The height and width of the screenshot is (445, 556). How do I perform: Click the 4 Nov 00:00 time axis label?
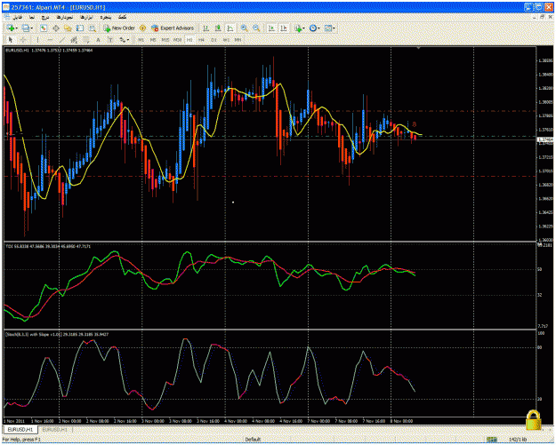point(237,421)
